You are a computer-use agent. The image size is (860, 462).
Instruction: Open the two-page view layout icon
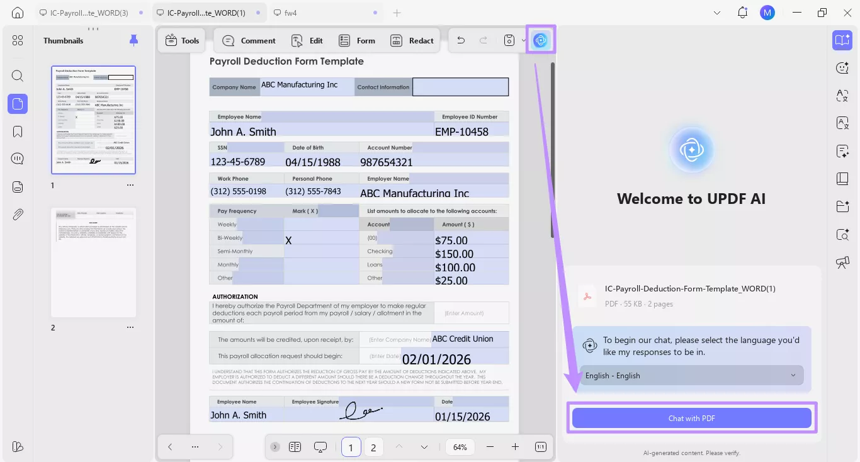(295, 447)
